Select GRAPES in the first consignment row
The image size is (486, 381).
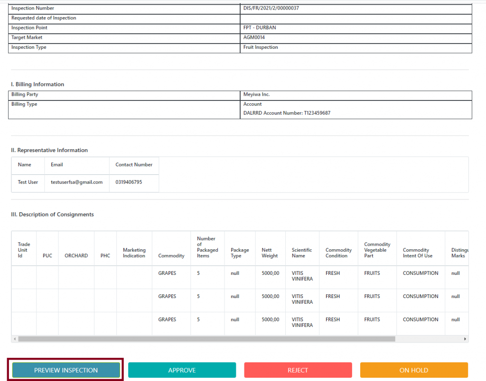pyautogui.click(x=167, y=273)
